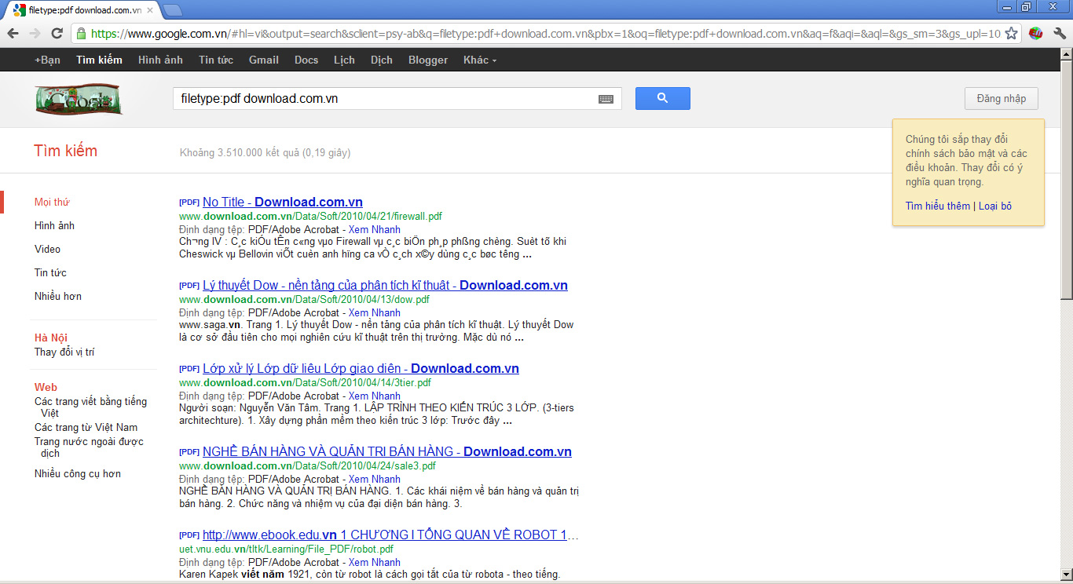Dismiss notice with Loại bỏ link
This screenshot has height=584, width=1073.
point(995,206)
